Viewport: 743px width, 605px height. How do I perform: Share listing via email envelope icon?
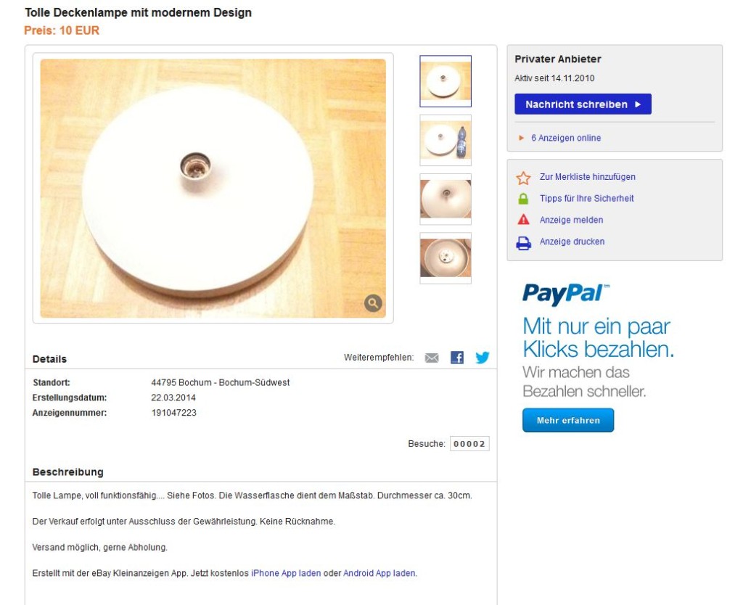click(x=432, y=358)
